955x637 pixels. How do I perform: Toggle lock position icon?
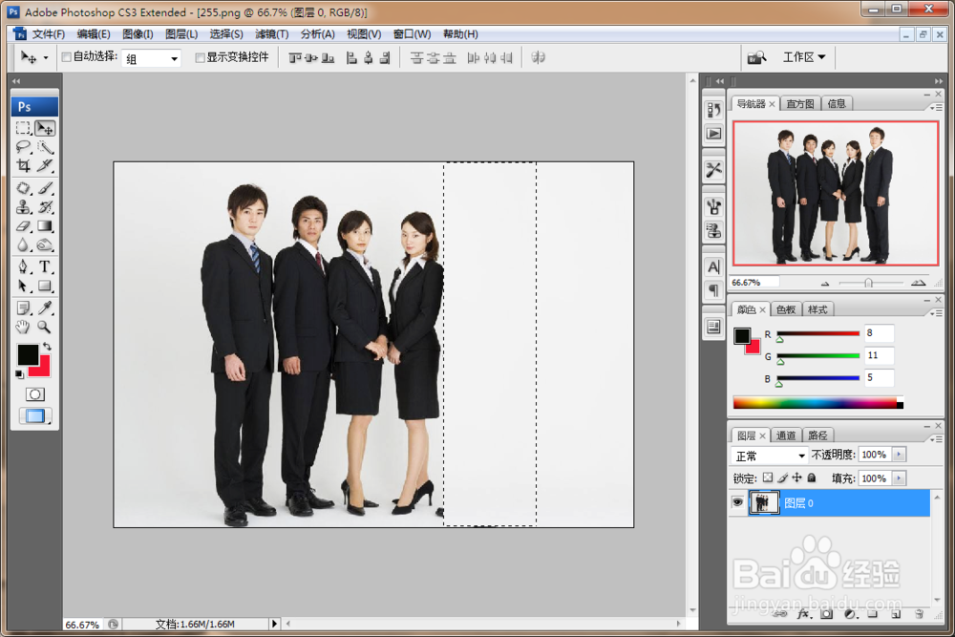coord(796,478)
